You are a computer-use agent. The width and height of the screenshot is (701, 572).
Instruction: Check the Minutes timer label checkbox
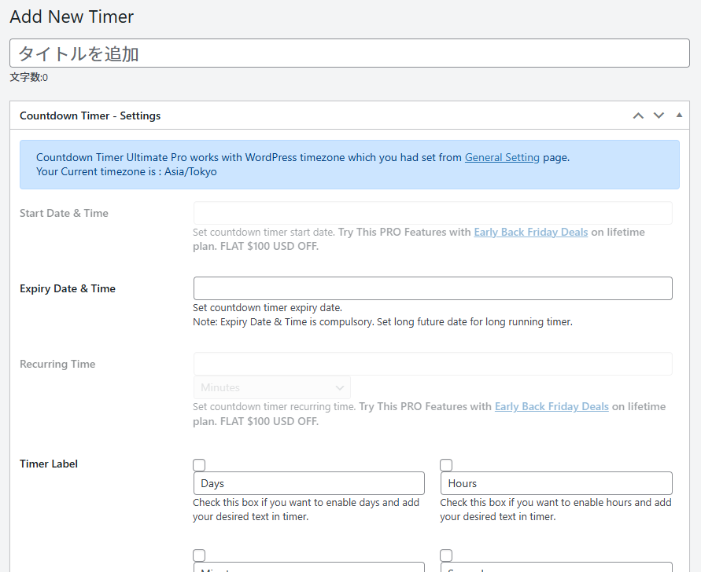tap(199, 555)
